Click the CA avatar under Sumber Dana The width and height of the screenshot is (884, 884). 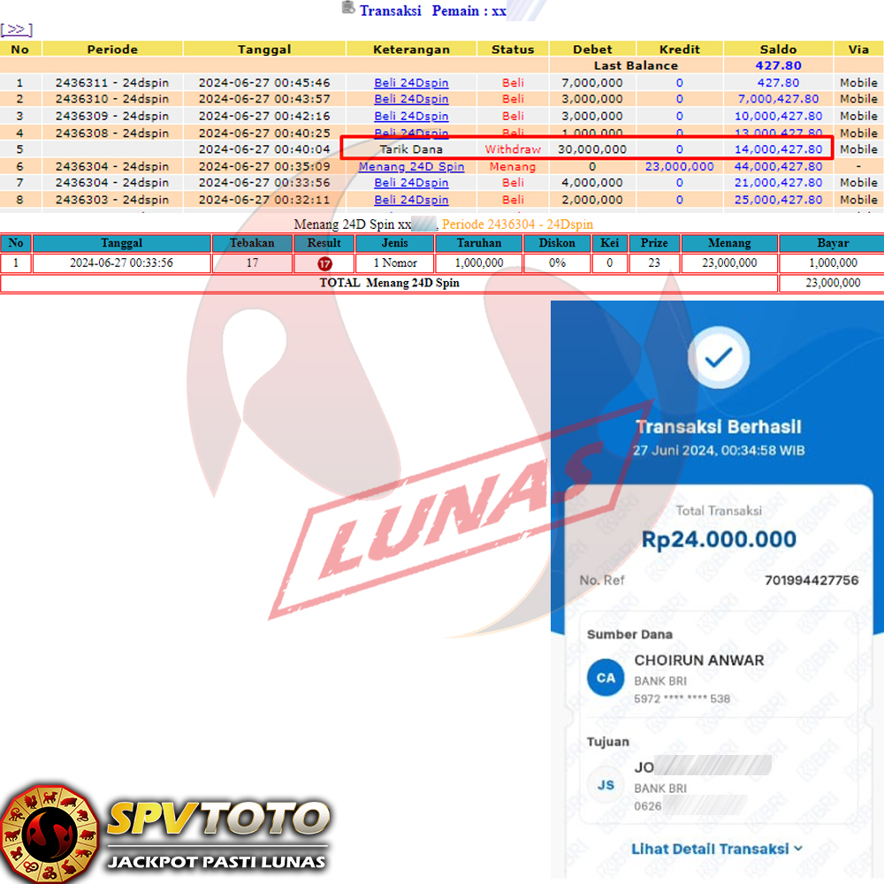click(606, 678)
